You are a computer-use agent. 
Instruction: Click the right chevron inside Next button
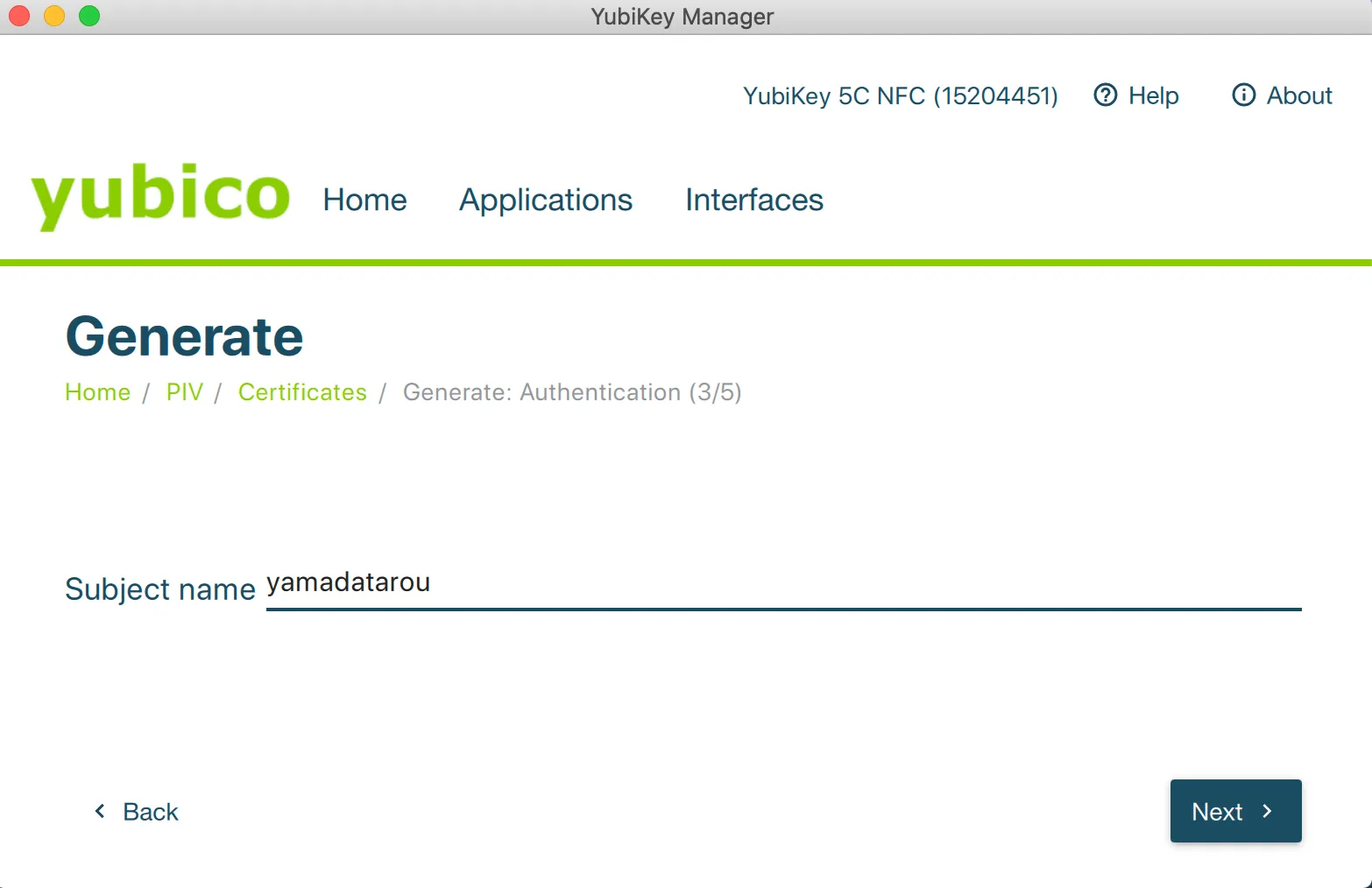(1267, 811)
